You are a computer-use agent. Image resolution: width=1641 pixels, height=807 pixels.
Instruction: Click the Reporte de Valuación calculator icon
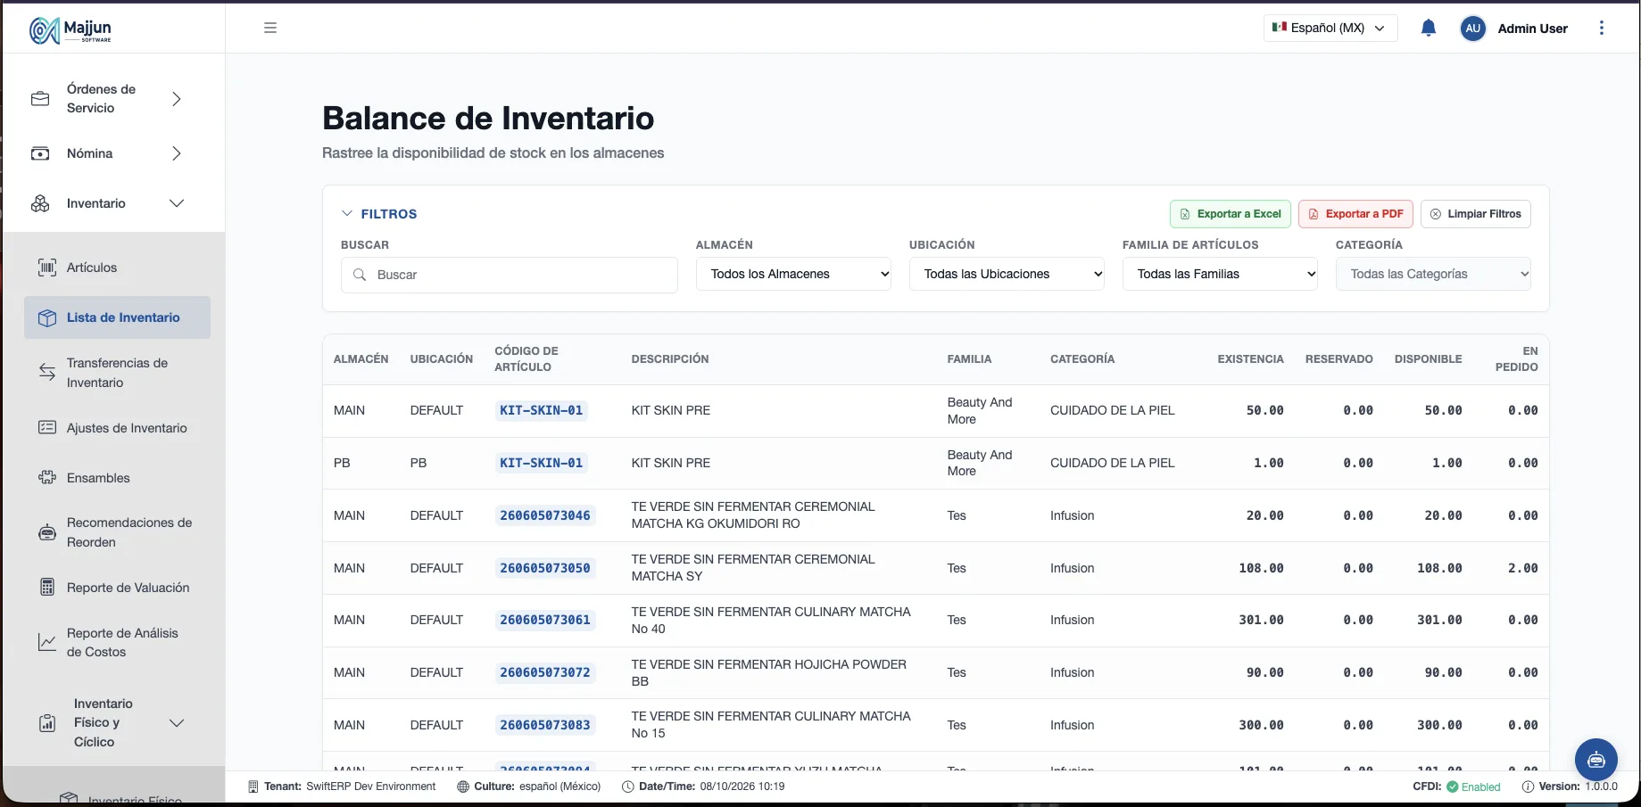coord(47,588)
